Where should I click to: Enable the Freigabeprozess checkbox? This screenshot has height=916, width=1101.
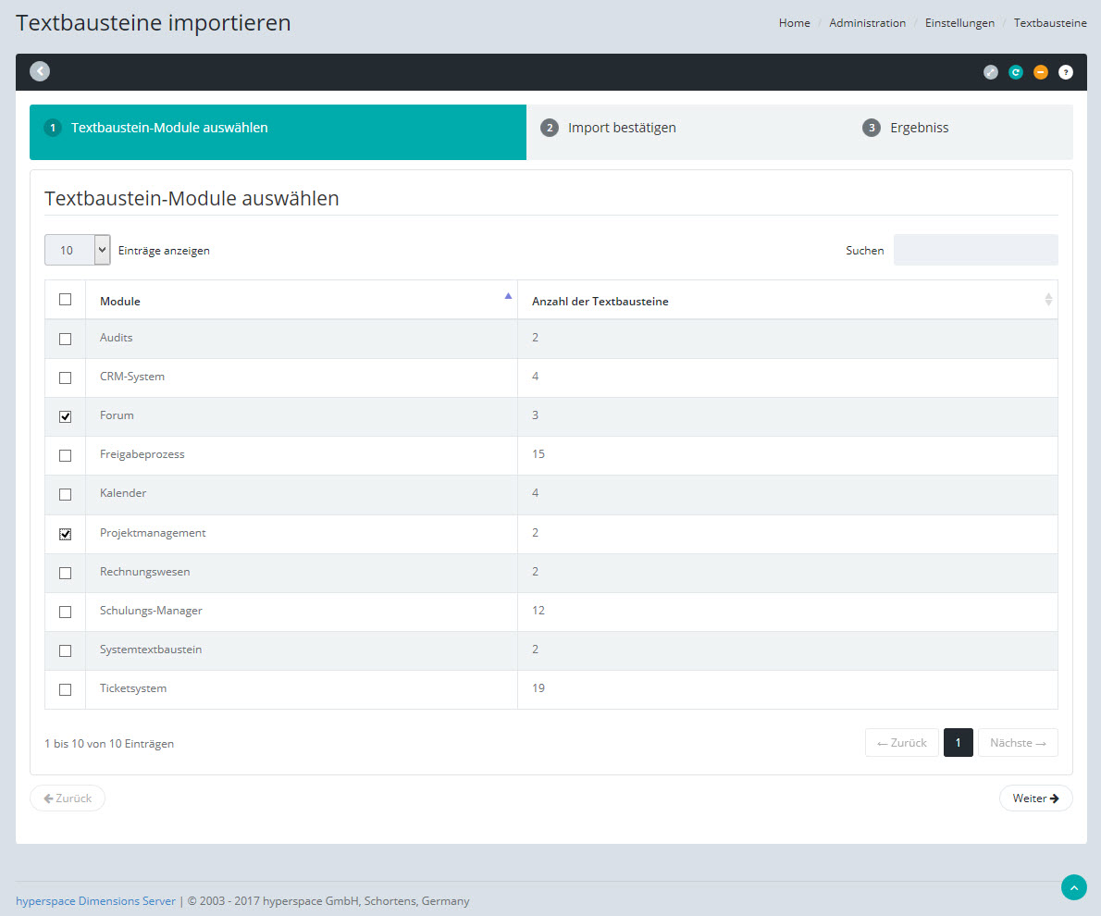tap(65, 455)
